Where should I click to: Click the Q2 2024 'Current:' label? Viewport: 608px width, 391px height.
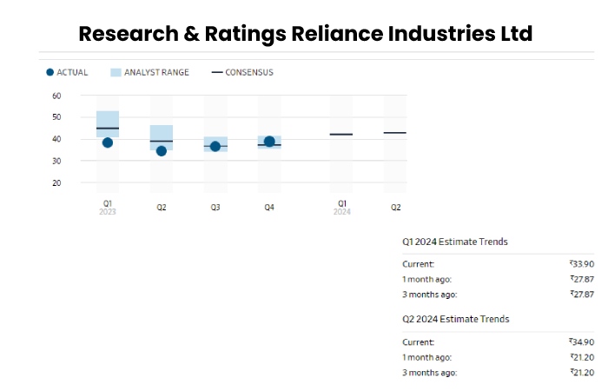418,342
